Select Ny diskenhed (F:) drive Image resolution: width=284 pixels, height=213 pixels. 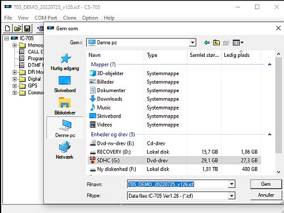(112, 169)
